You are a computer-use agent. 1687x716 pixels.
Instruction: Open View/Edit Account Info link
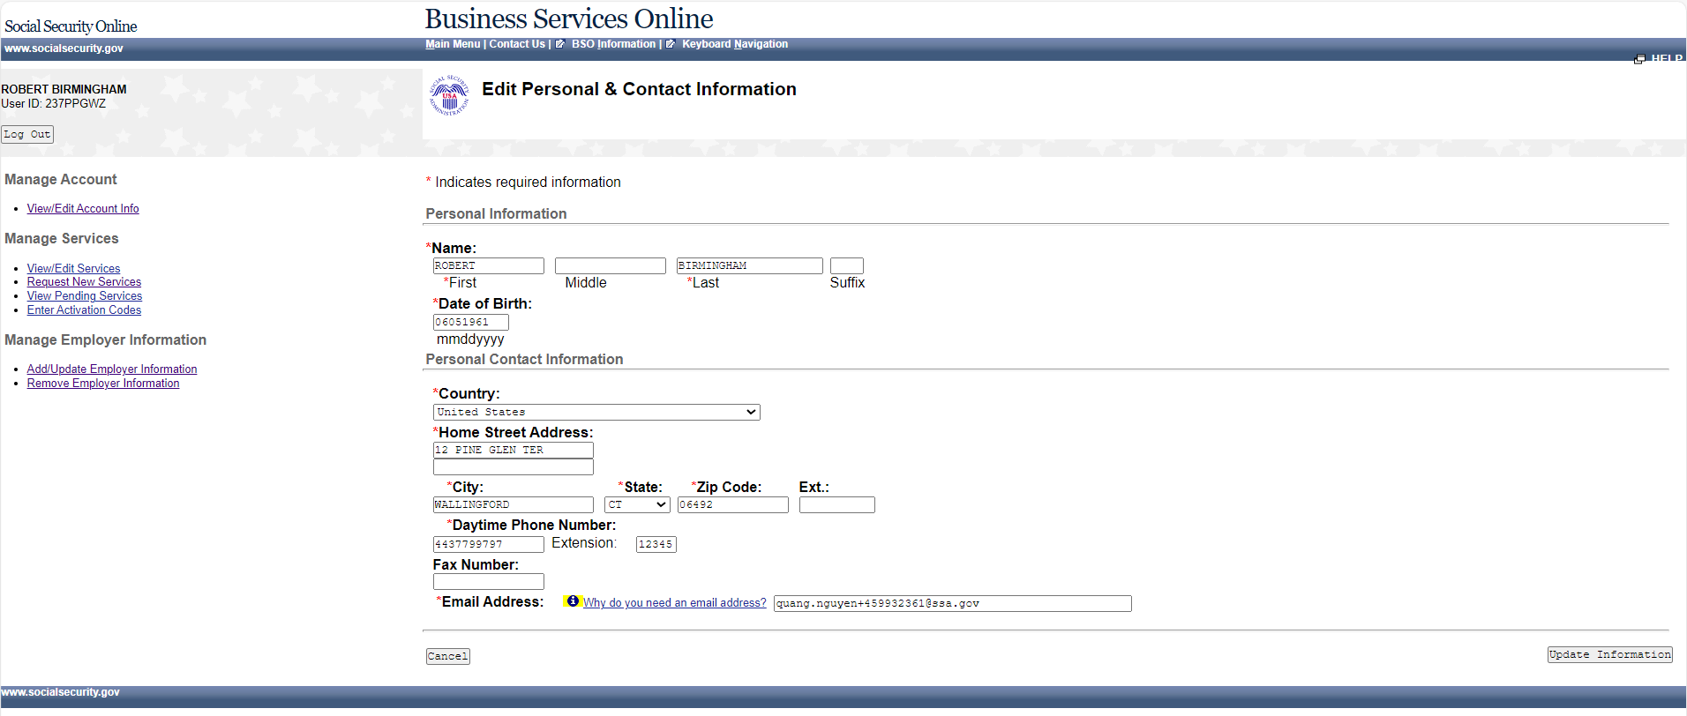[x=83, y=209]
